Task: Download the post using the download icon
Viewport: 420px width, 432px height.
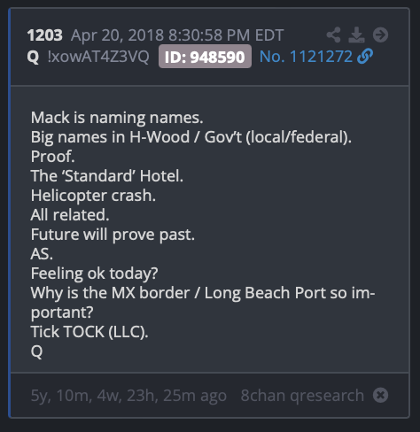Action: [x=356, y=35]
